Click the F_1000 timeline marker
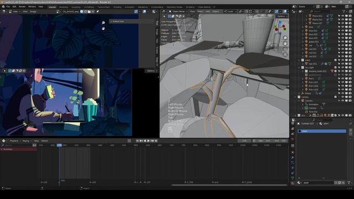The height and width of the screenshot is (199, 354). (247, 182)
